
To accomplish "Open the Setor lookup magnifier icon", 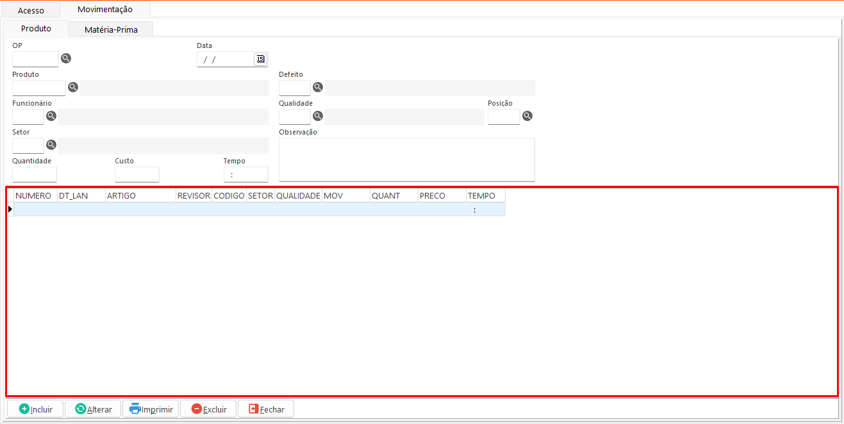I will 51,145.
